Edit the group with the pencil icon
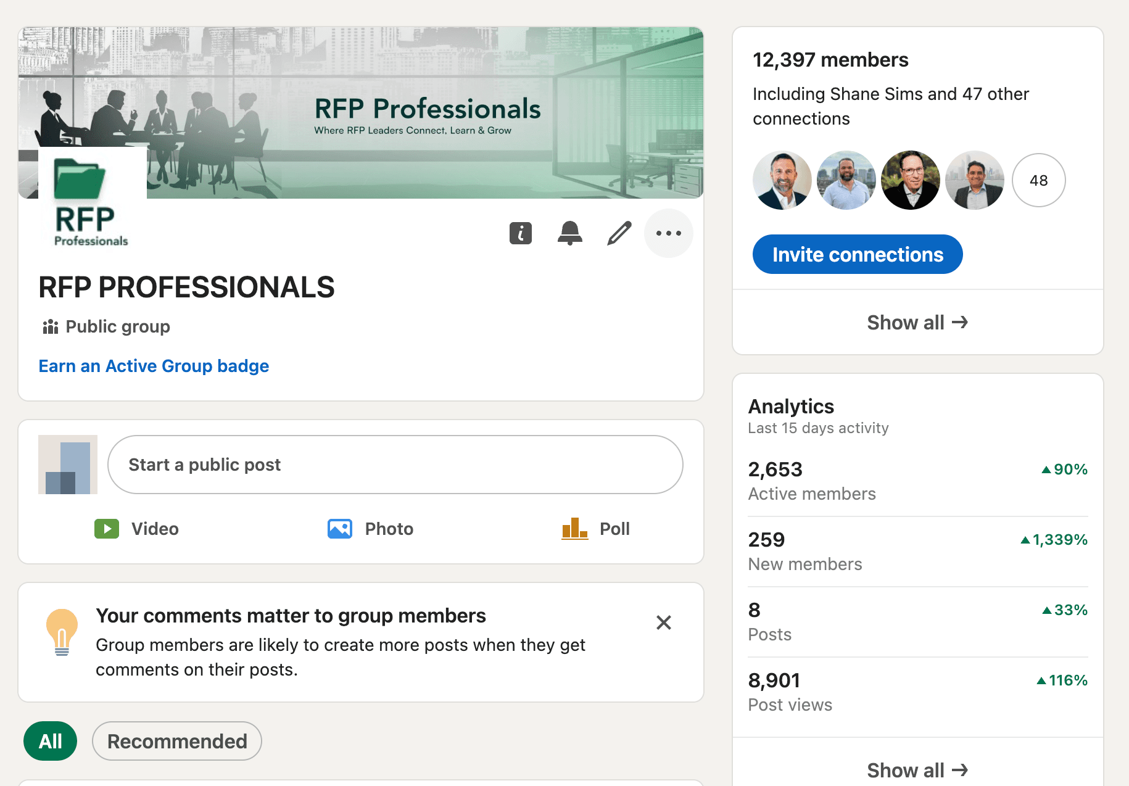 click(619, 233)
